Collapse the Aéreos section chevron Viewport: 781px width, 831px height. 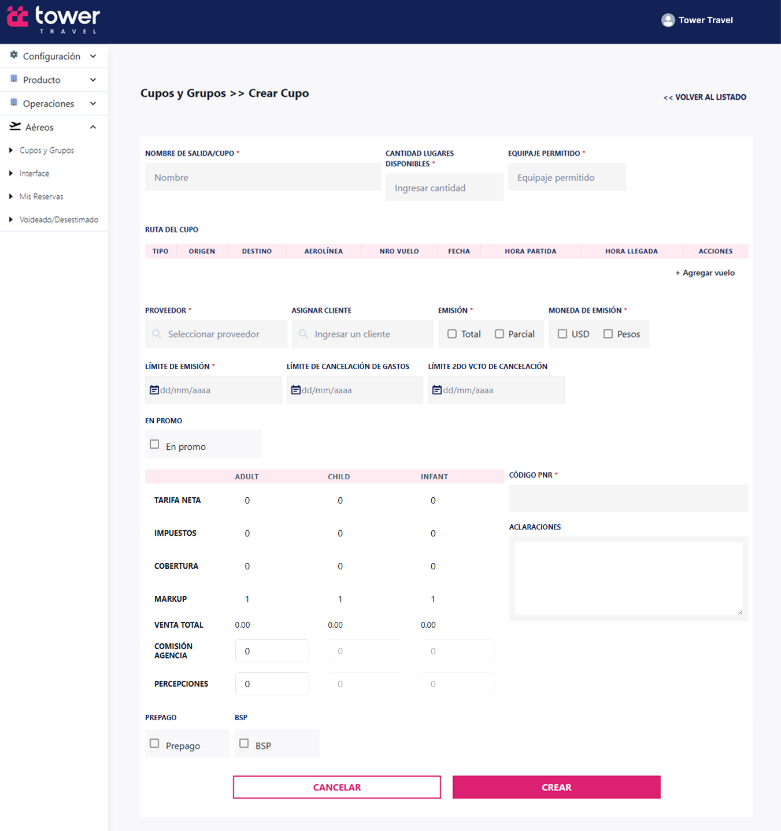tap(93, 127)
